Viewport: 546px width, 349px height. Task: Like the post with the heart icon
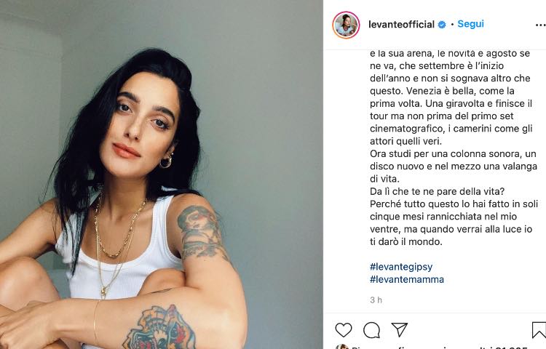tap(344, 330)
